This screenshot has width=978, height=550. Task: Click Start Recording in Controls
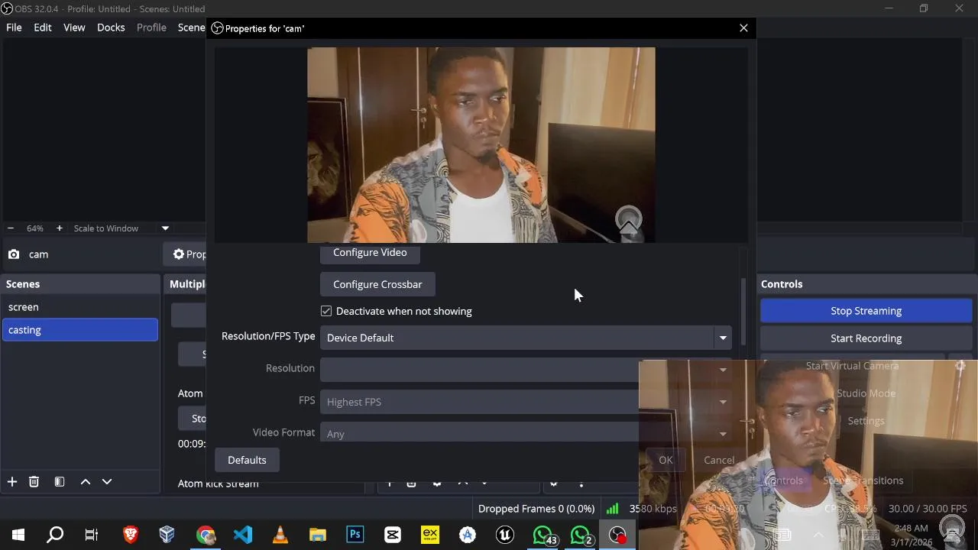click(866, 338)
